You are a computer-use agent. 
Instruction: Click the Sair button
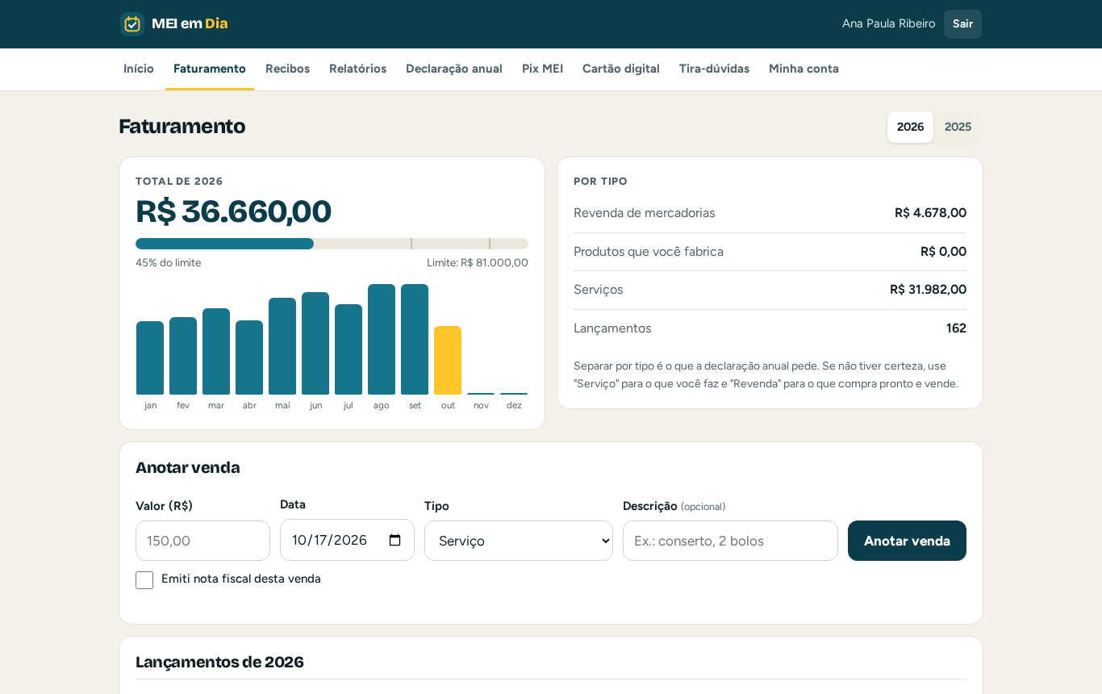pos(962,24)
